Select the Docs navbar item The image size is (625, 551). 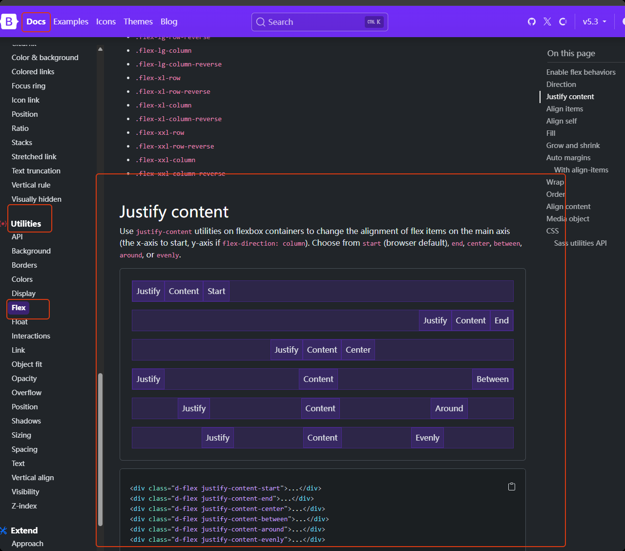pos(36,21)
